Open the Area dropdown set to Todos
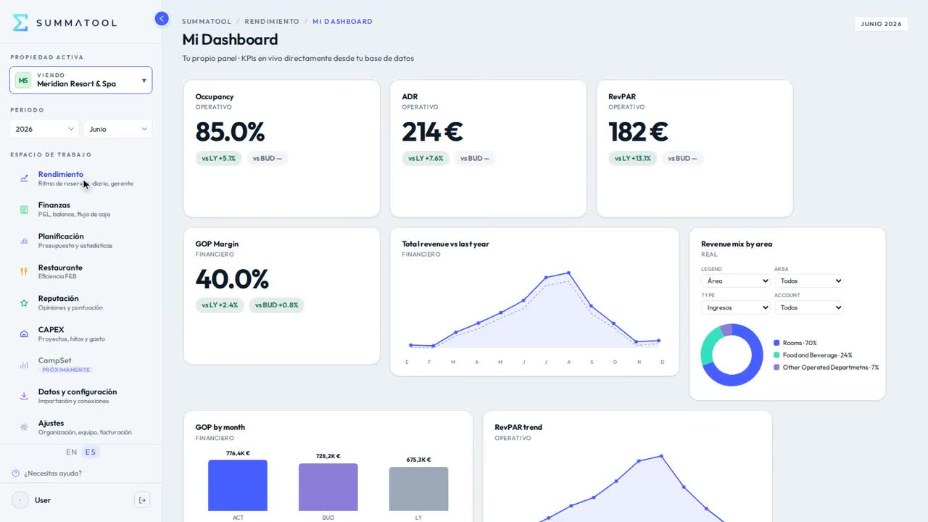The image size is (928, 522). click(808, 281)
